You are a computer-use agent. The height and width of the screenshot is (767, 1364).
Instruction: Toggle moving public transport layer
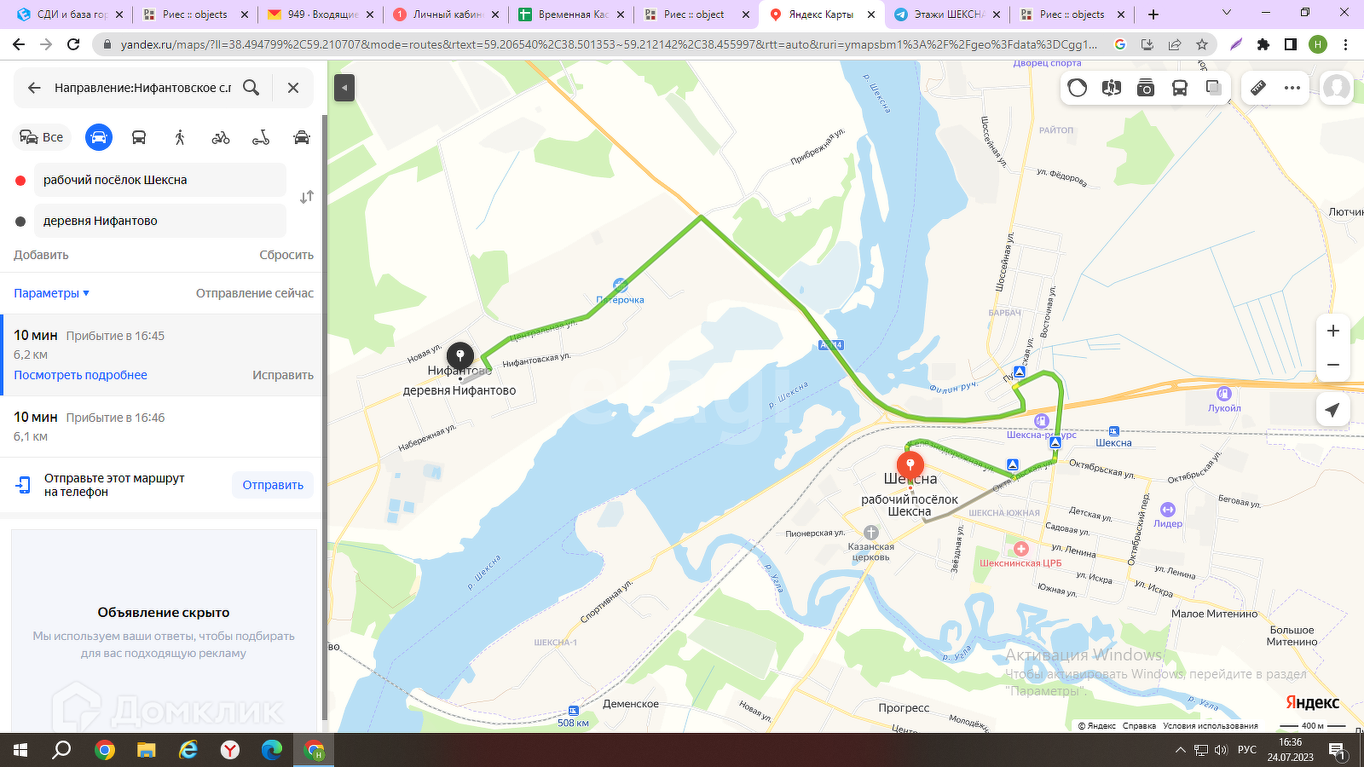[1180, 88]
